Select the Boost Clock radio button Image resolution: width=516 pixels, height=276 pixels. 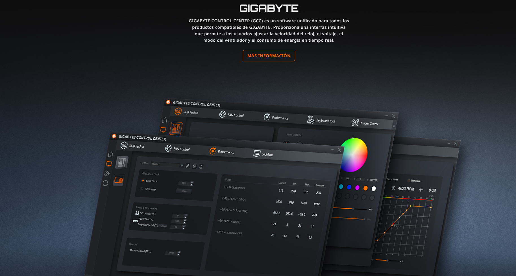click(x=143, y=181)
